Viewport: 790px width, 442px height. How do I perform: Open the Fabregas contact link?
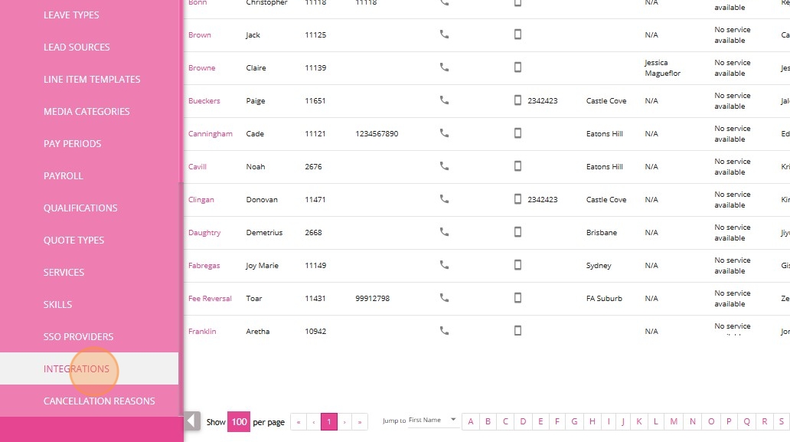(204, 265)
